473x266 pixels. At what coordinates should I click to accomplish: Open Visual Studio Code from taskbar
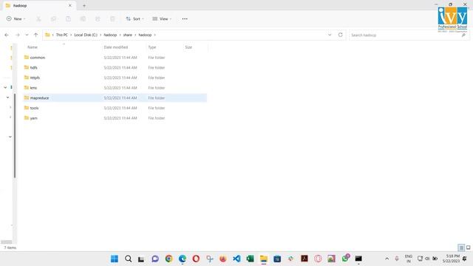pos(236,259)
